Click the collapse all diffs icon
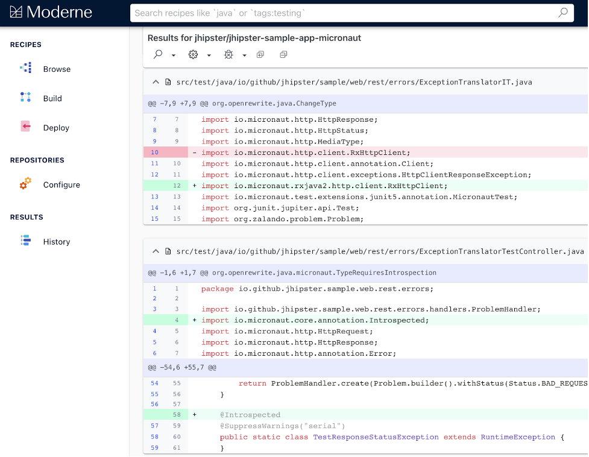The height and width of the screenshot is (457, 589). pyautogui.click(x=283, y=54)
